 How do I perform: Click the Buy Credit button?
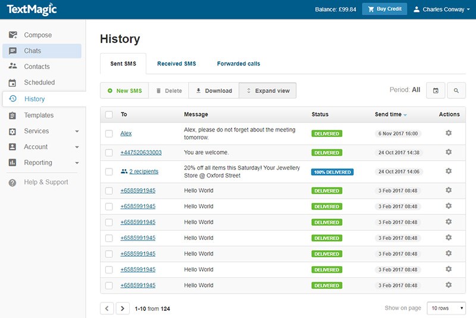click(x=384, y=9)
